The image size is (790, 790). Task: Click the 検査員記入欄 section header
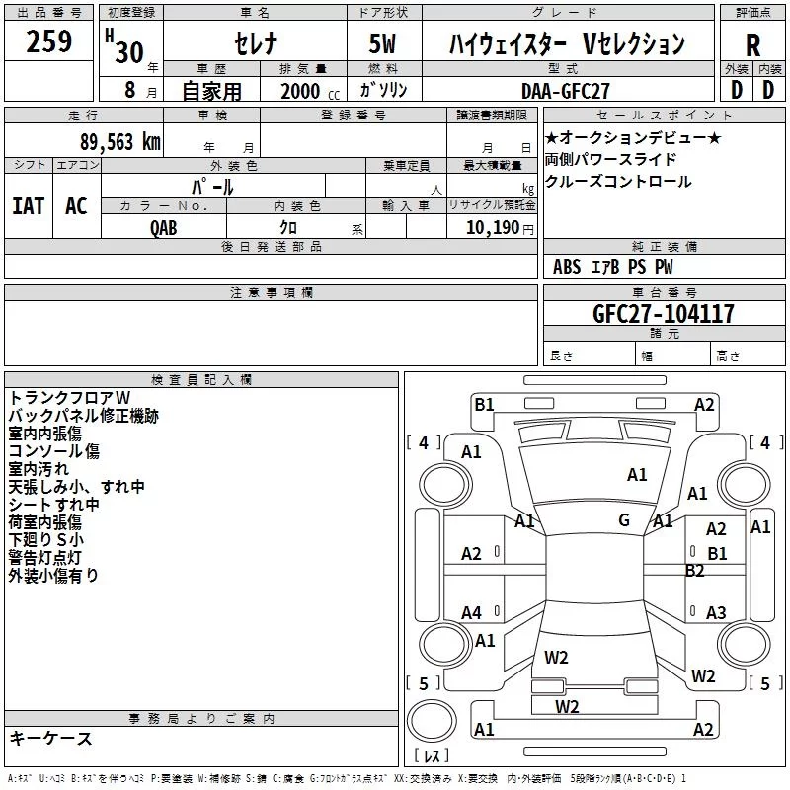(x=201, y=380)
